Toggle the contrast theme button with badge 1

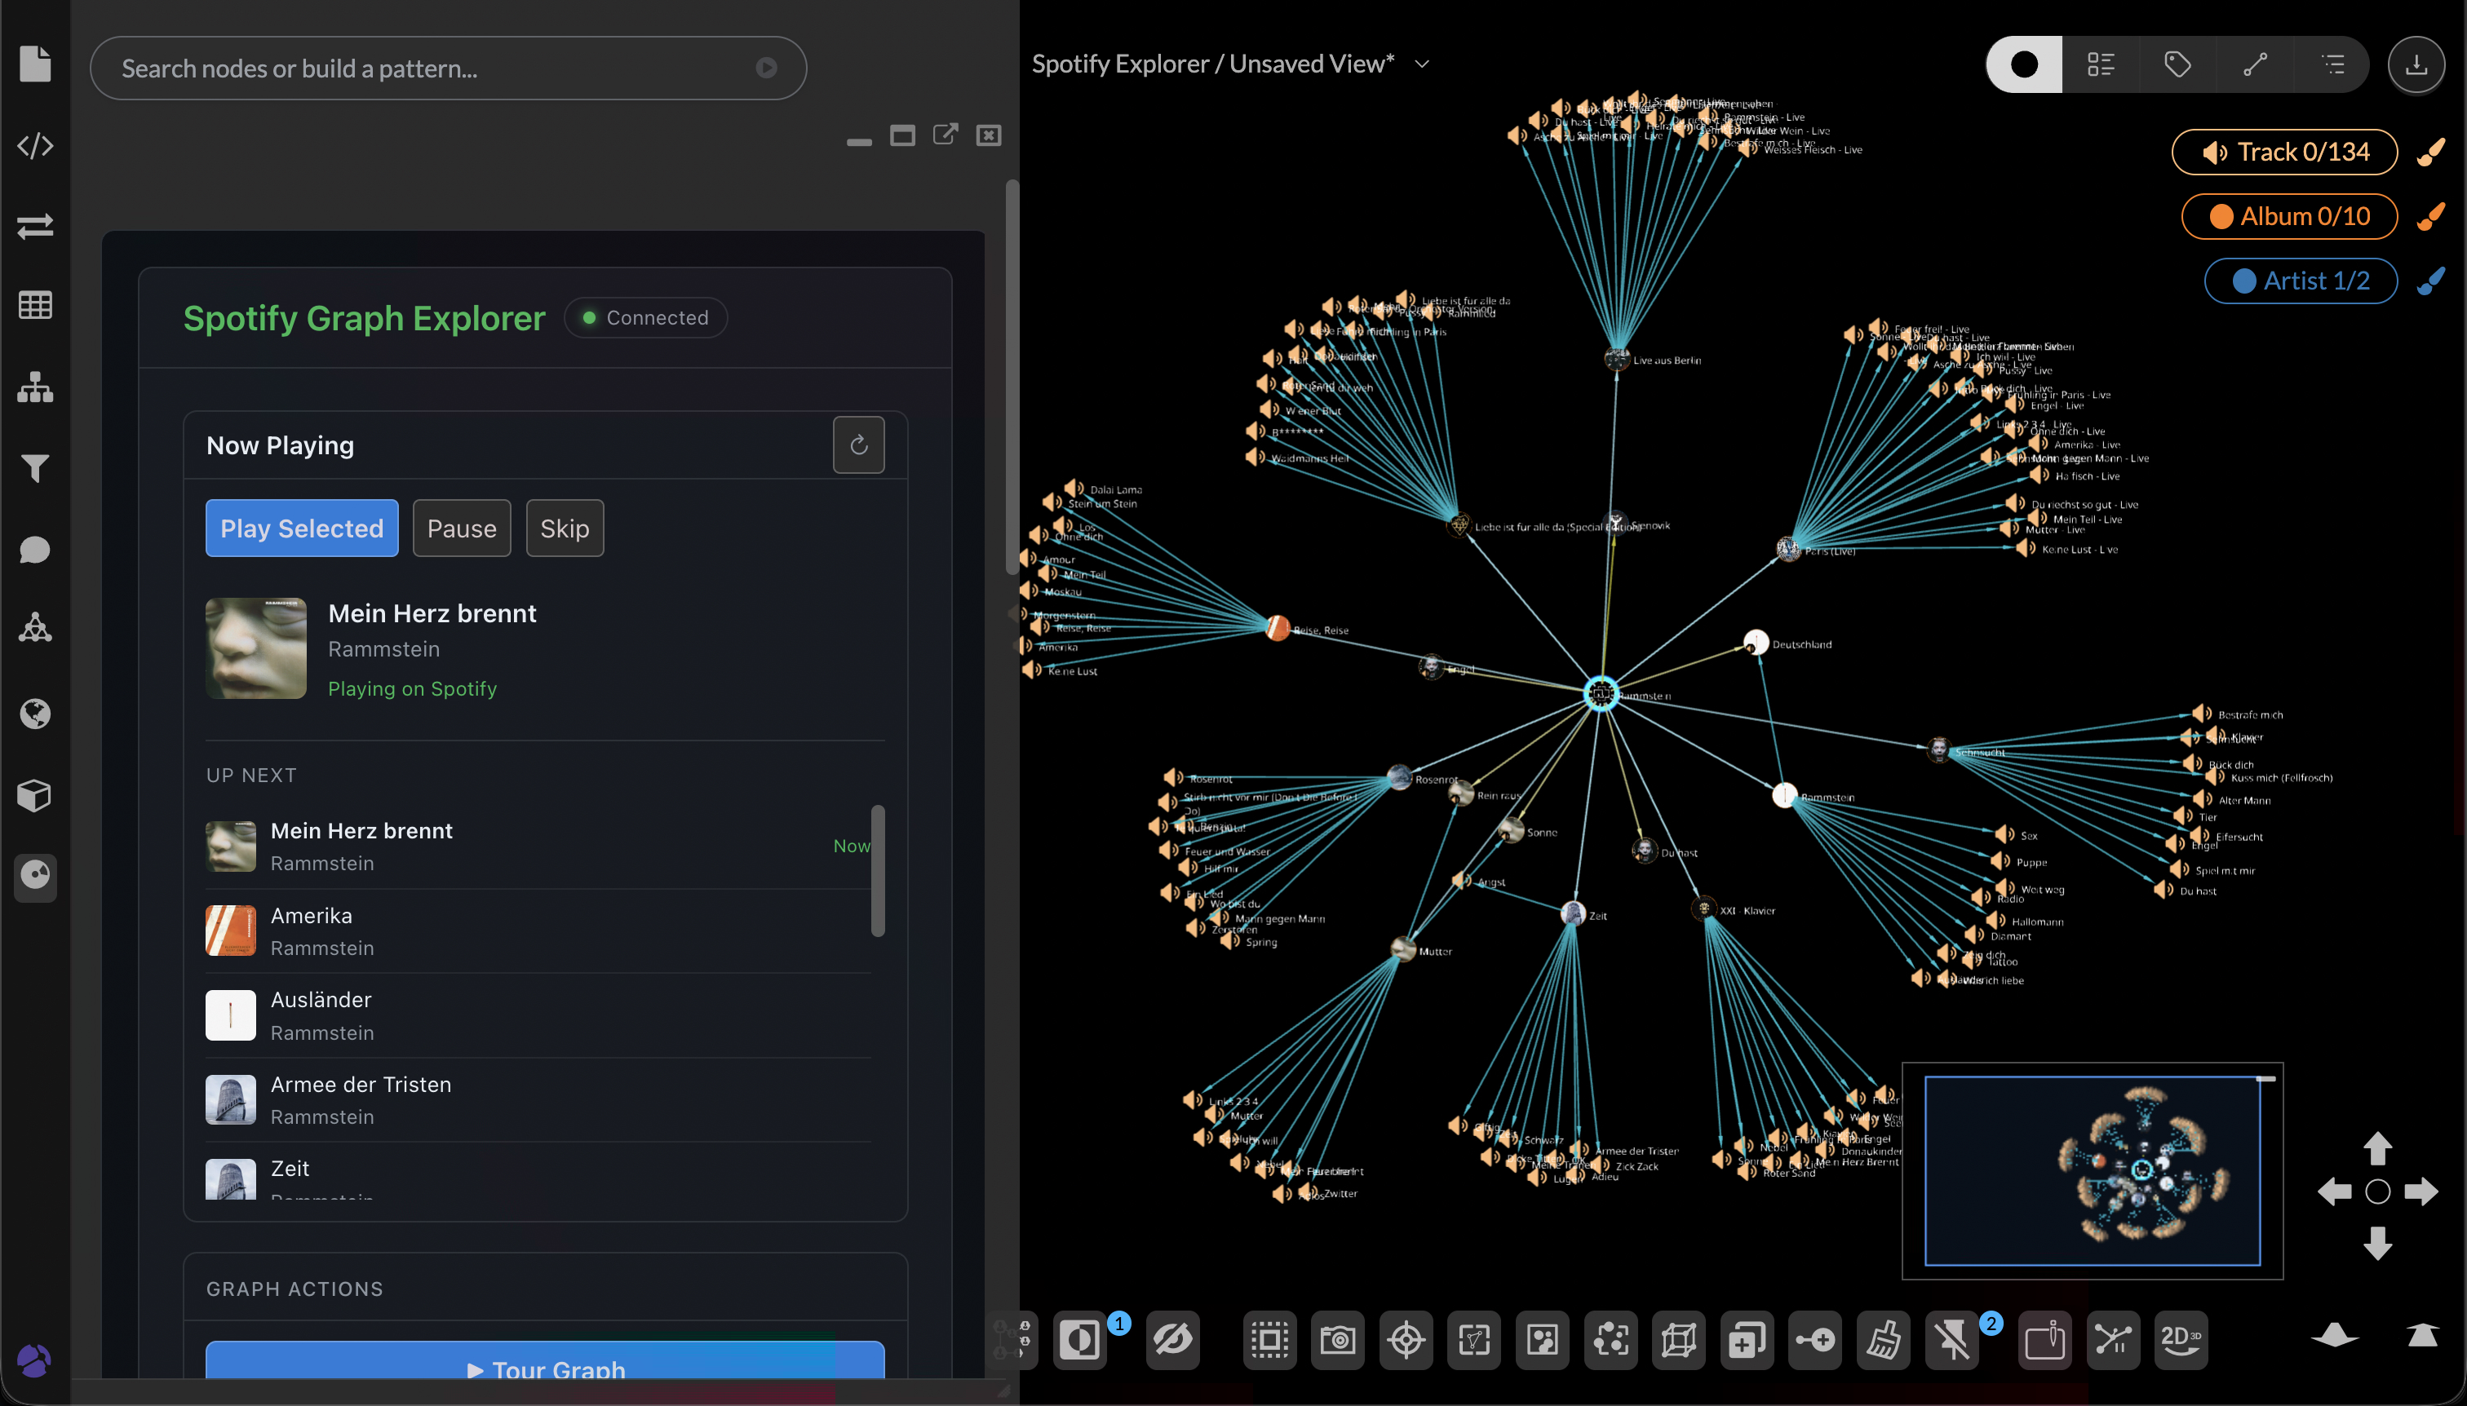click(x=1080, y=1339)
